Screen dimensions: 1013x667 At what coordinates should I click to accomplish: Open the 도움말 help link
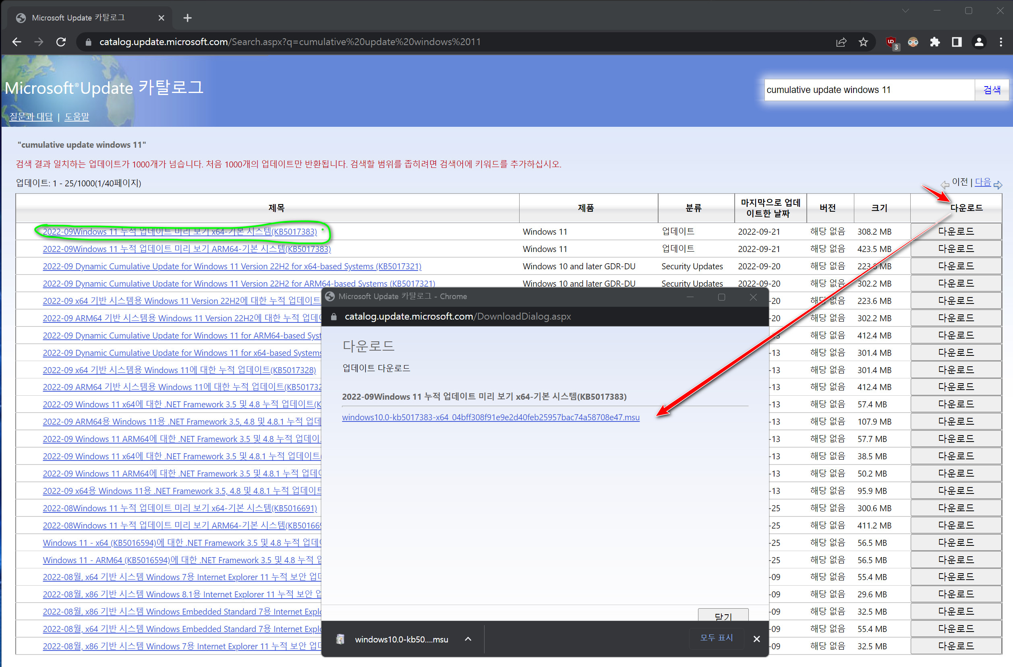pyautogui.click(x=77, y=117)
